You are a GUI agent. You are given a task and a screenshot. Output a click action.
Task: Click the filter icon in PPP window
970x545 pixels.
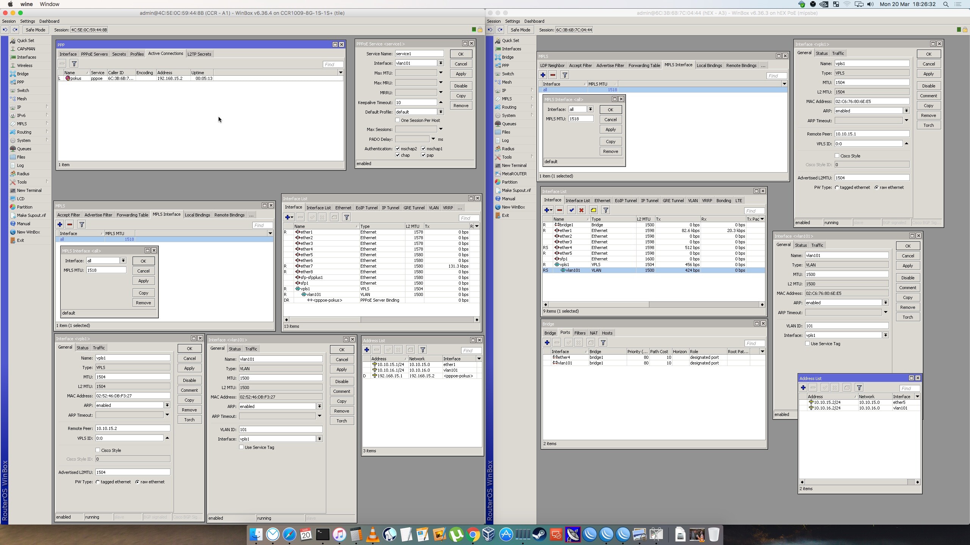(74, 64)
